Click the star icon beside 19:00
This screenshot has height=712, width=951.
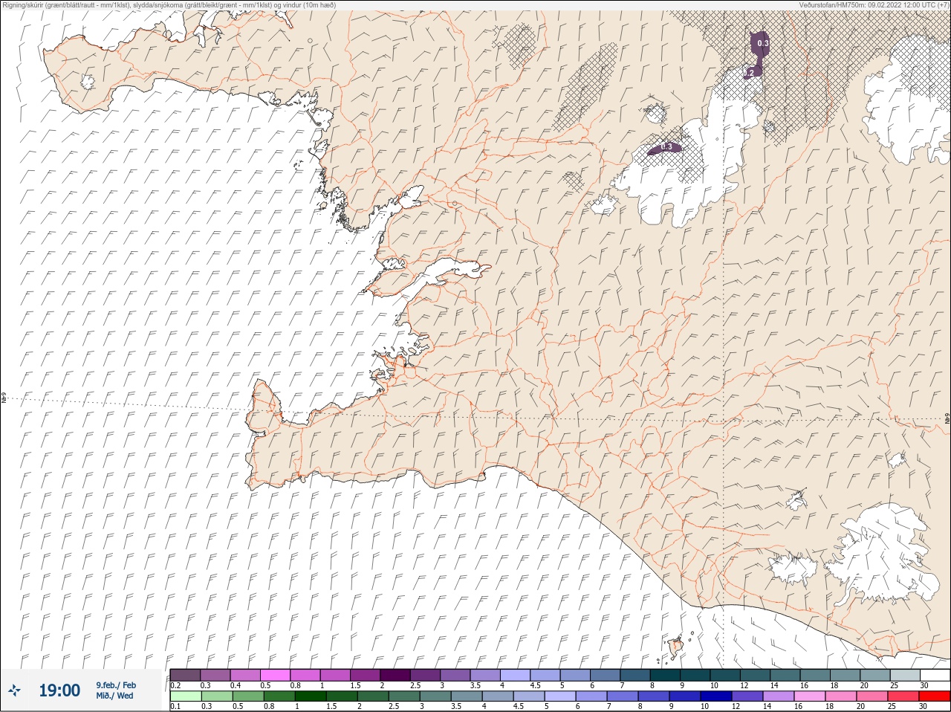(15, 690)
